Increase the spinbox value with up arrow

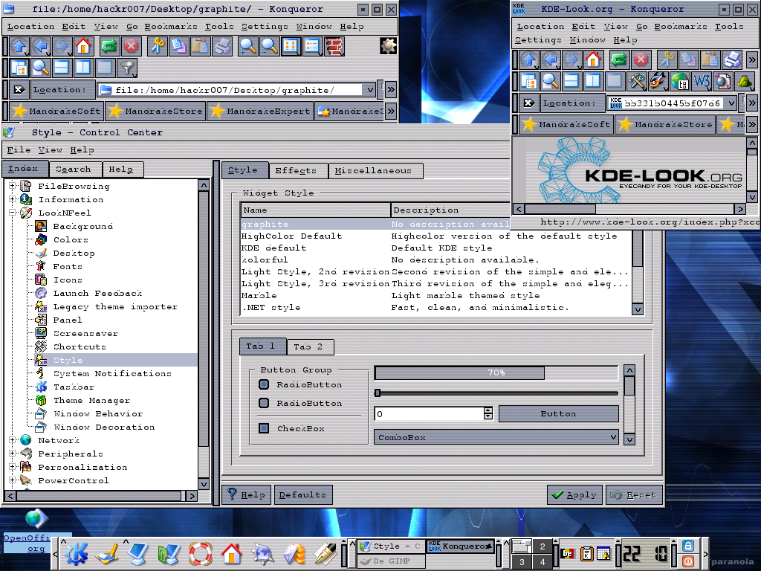point(488,410)
